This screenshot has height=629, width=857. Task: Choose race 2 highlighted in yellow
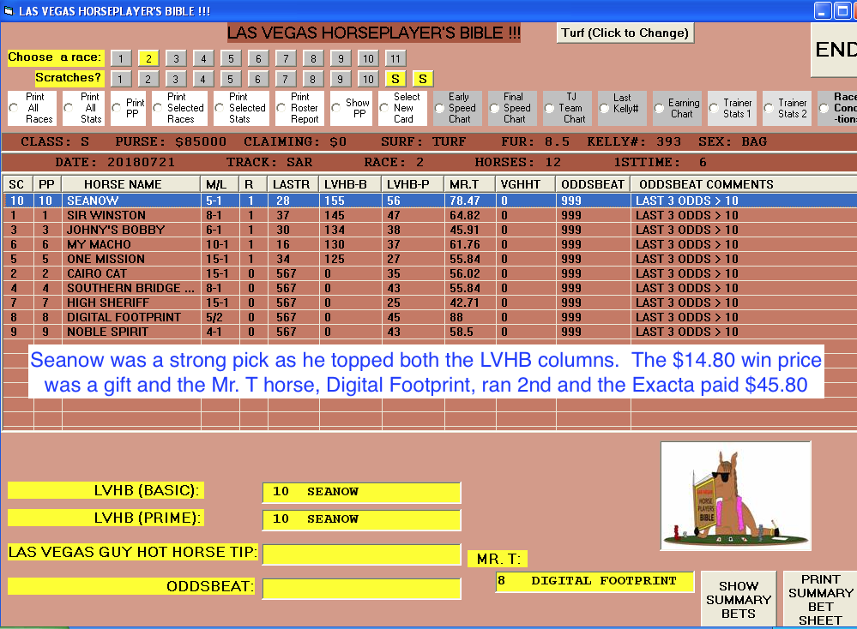pos(148,58)
